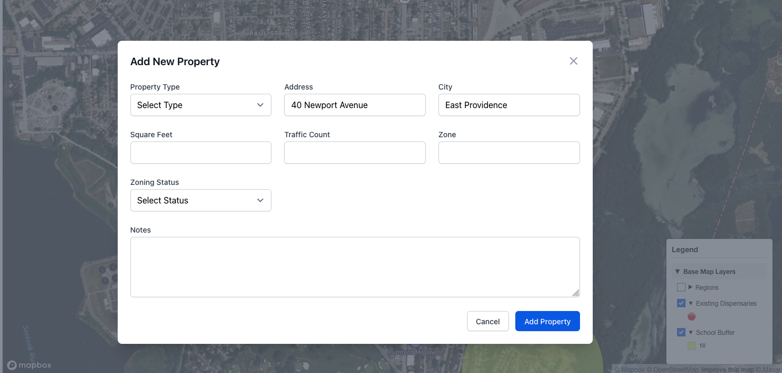Focus the Traffic Count field
This screenshot has height=373, width=782.
coord(355,153)
